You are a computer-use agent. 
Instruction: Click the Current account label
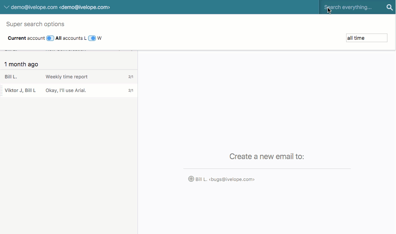pos(26,38)
